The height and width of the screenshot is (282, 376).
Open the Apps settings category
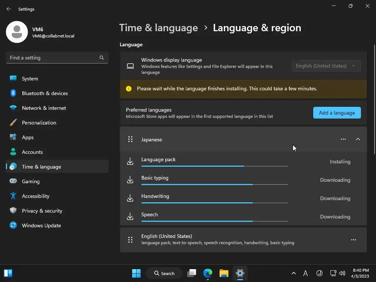(57, 137)
